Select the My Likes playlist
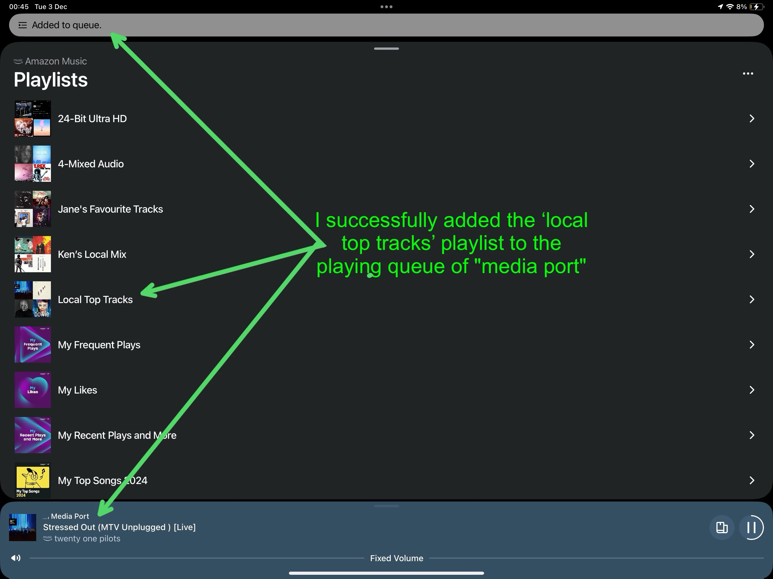The width and height of the screenshot is (773, 579). (x=77, y=390)
